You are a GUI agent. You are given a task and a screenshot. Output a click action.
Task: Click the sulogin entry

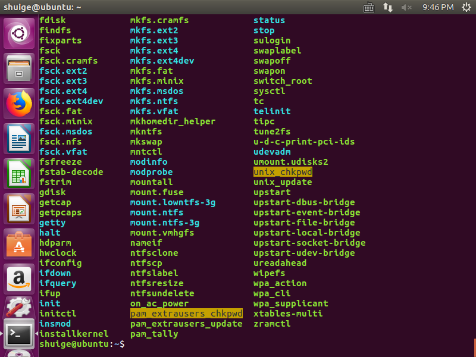click(273, 40)
